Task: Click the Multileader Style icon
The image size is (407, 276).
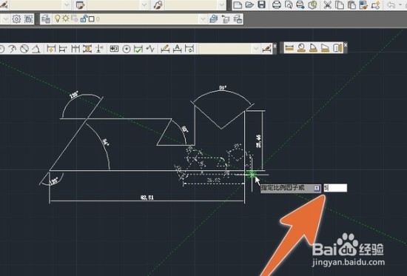Action: [x=158, y=4]
